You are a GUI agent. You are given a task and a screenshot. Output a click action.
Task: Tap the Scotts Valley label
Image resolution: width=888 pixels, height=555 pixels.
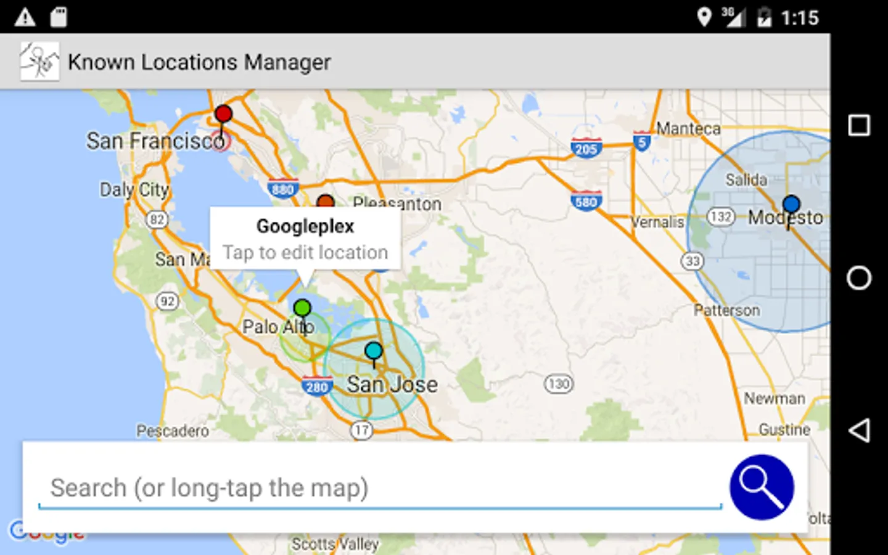(x=335, y=544)
